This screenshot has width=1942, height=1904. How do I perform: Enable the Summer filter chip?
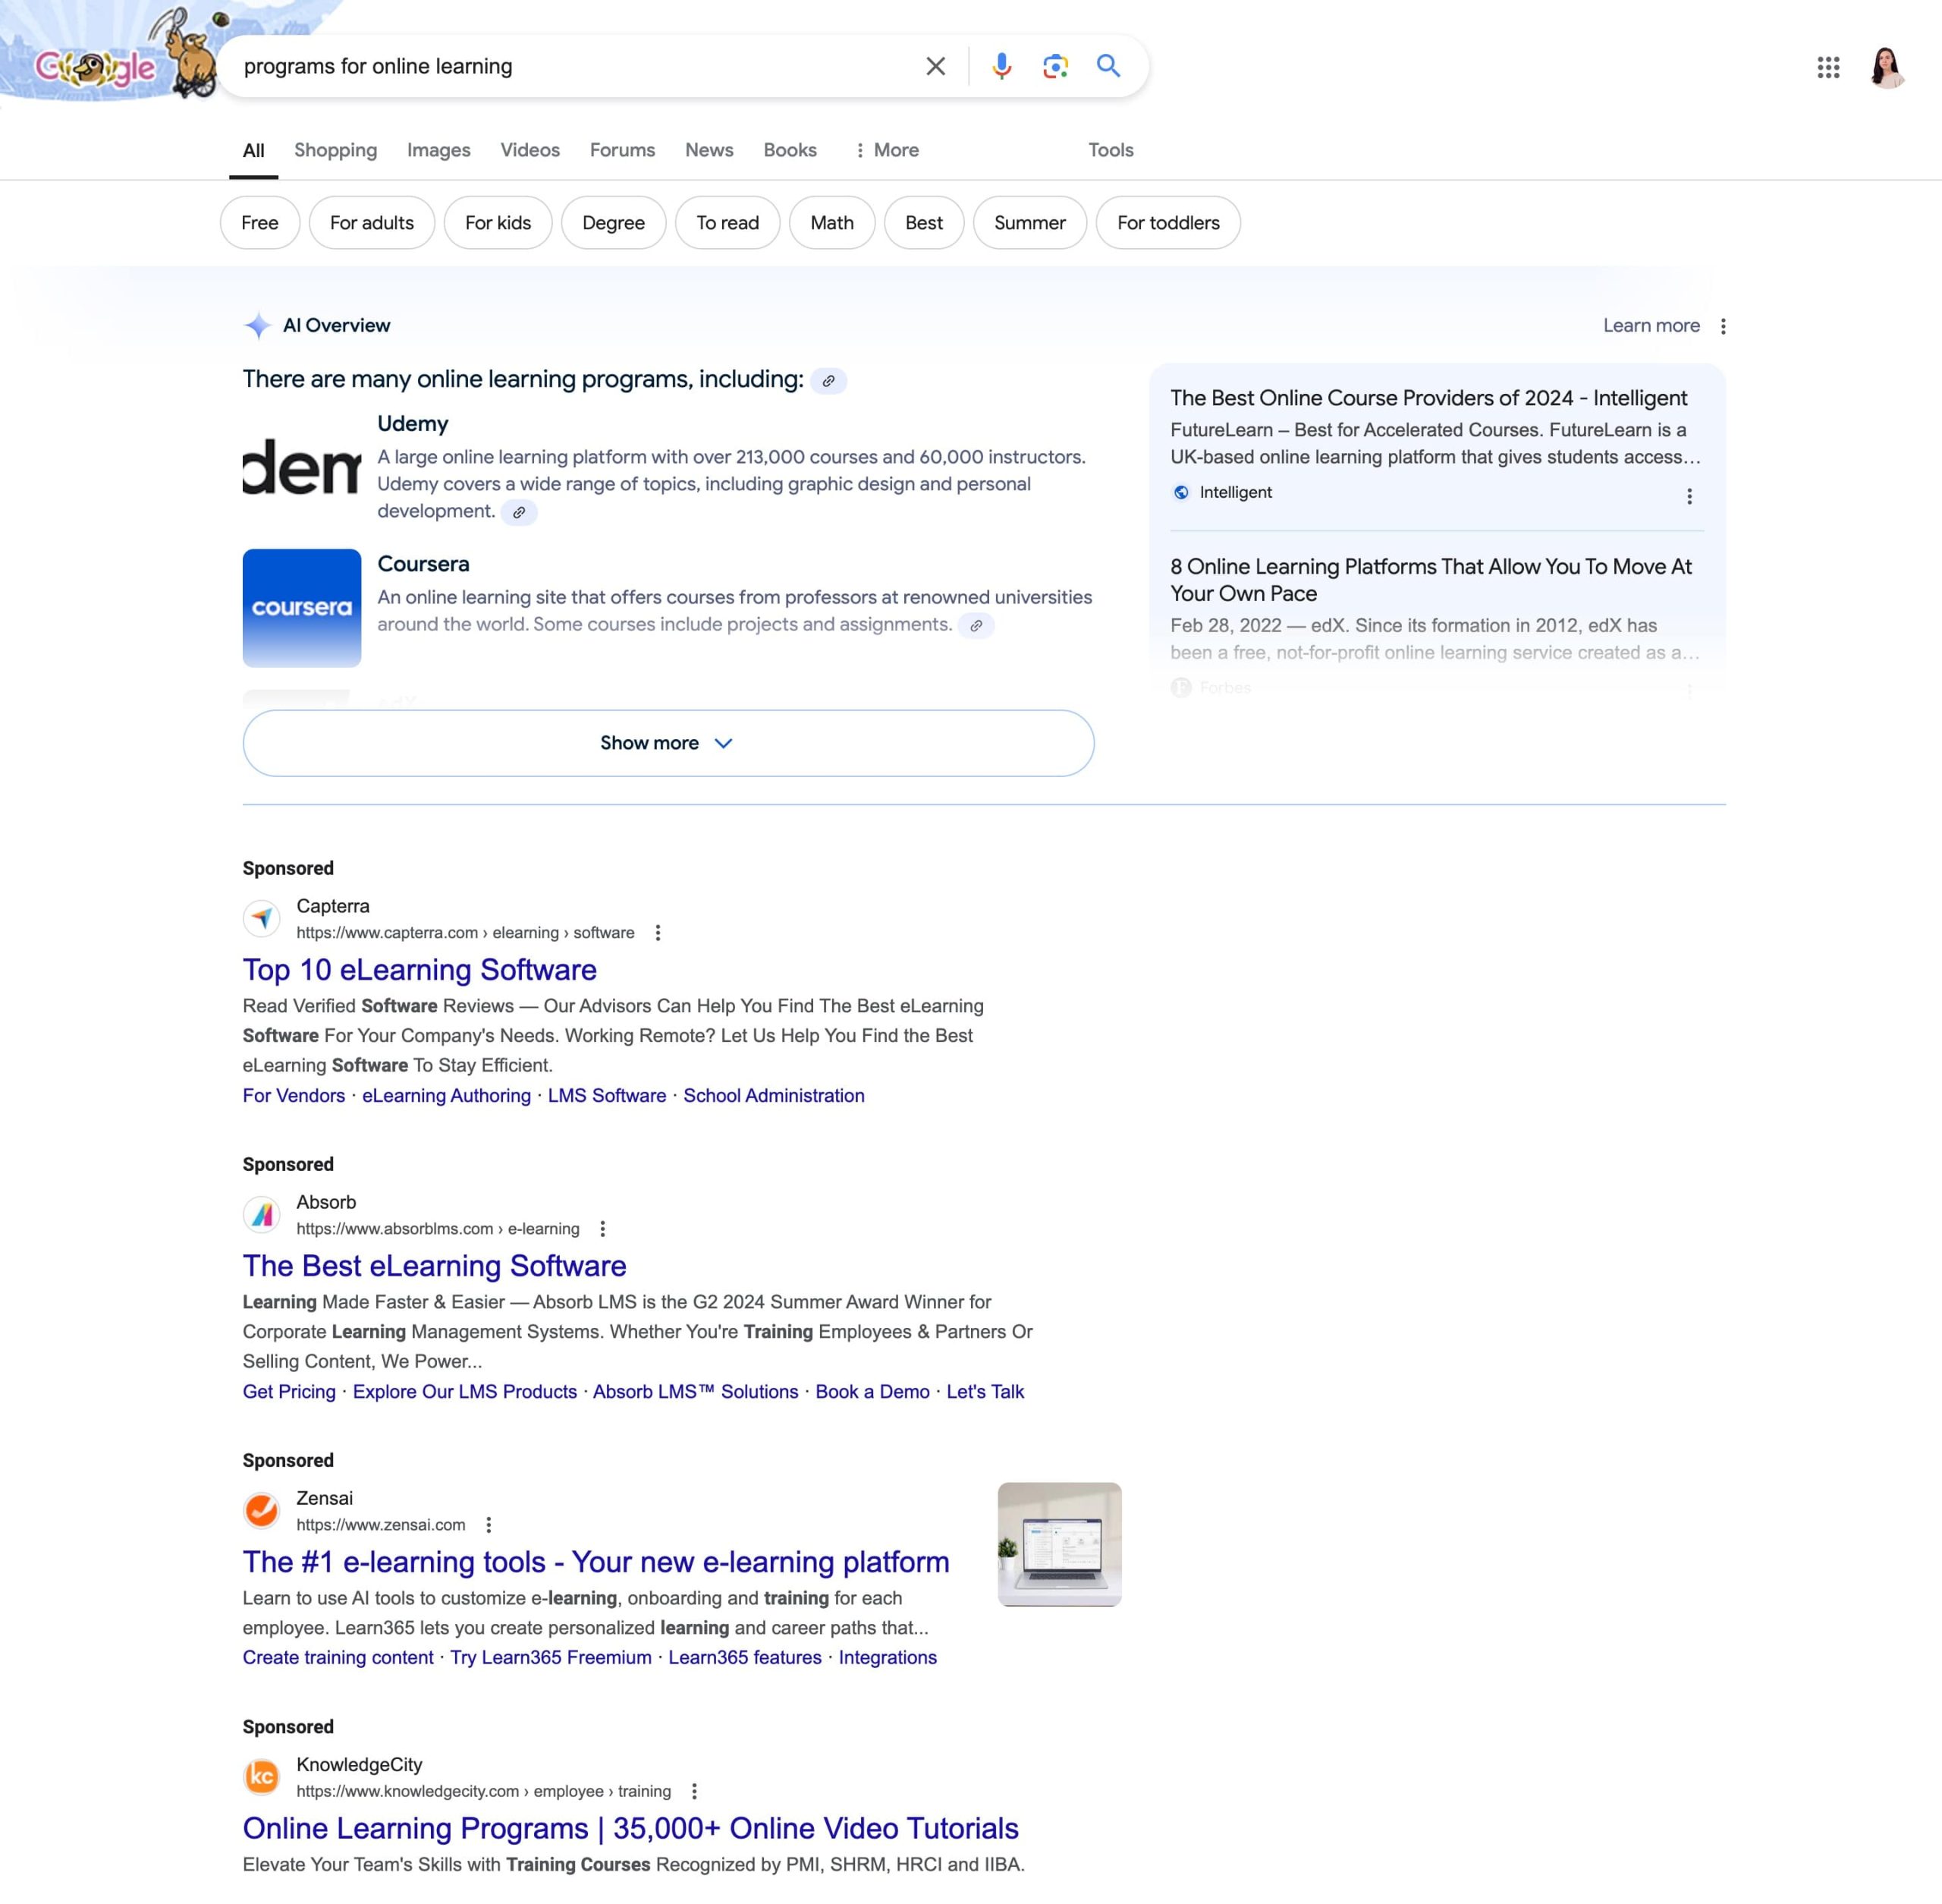tap(1029, 222)
